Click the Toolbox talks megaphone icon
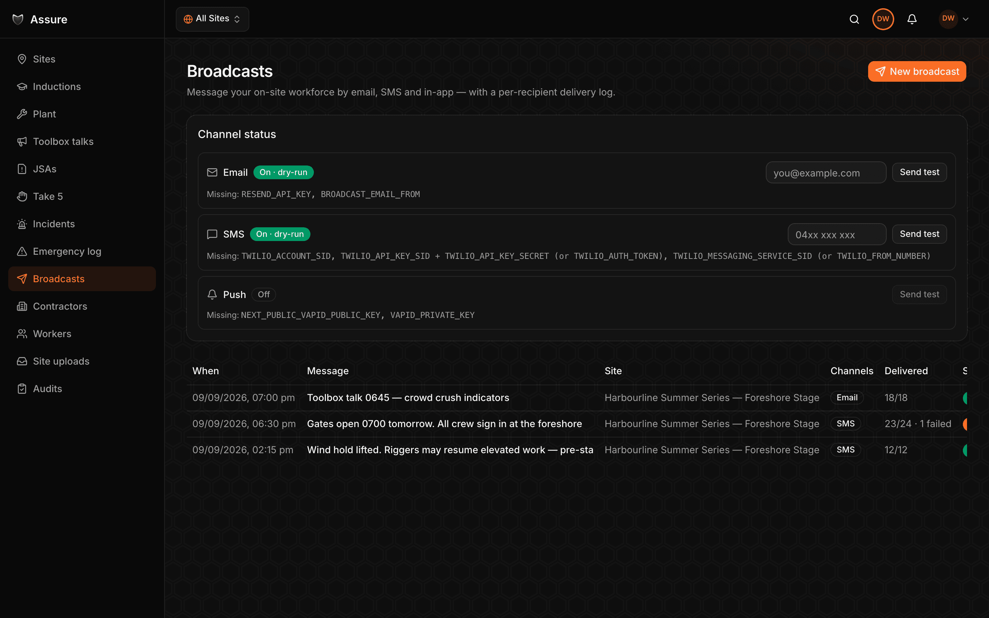The height and width of the screenshot is (618, 989). (x=22, y=141)
